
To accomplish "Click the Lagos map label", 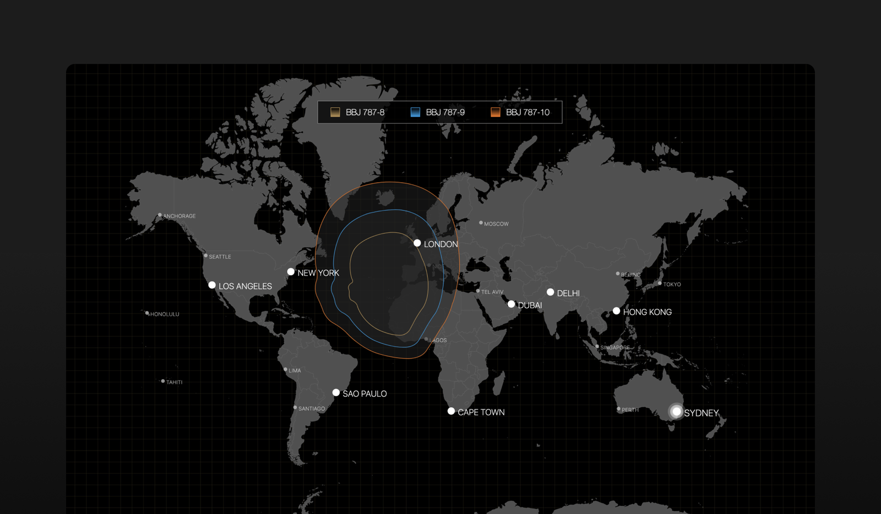I will coord(438,341).
